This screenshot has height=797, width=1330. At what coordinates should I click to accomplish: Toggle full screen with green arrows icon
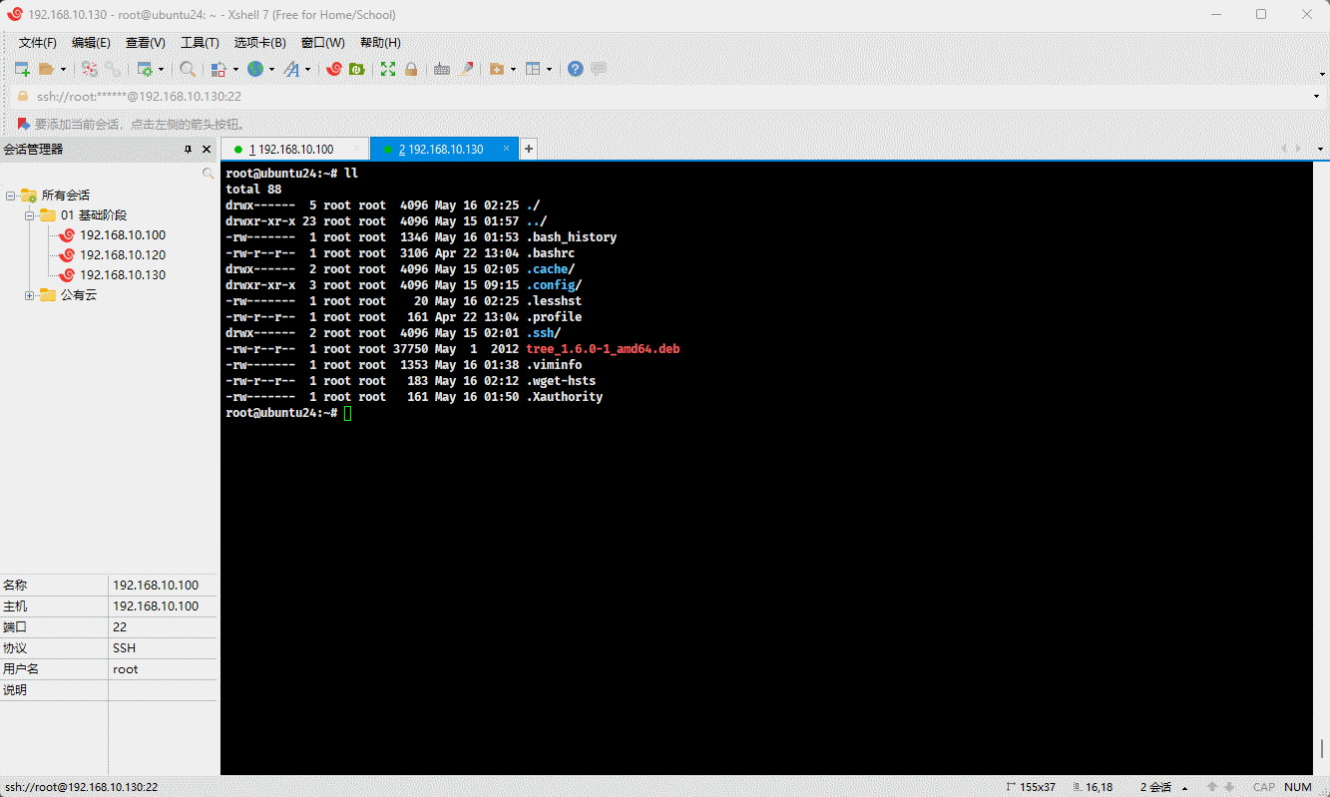click(x=387, y=69)
